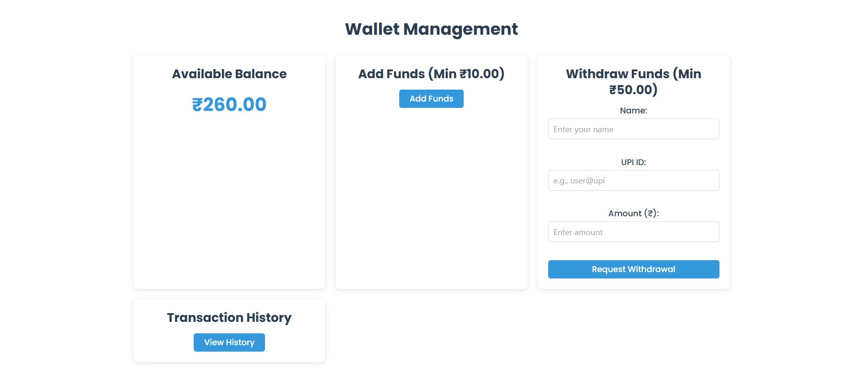Click the ₹50.00 minimum withdrawal text

(632, 90)
